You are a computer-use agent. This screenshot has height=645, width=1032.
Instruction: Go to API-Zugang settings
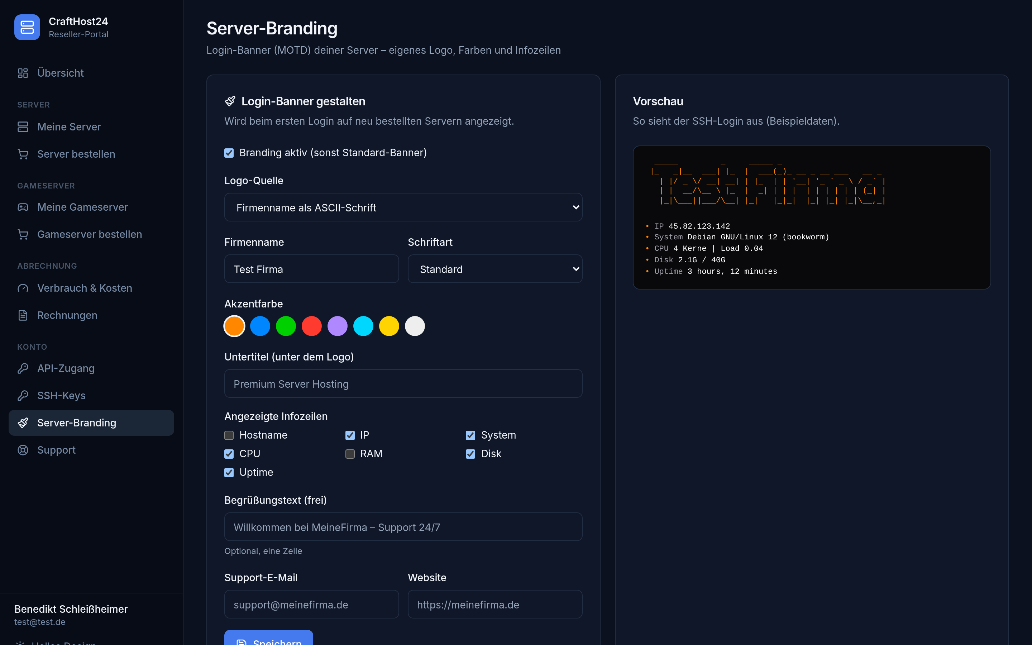click(91, 368)
